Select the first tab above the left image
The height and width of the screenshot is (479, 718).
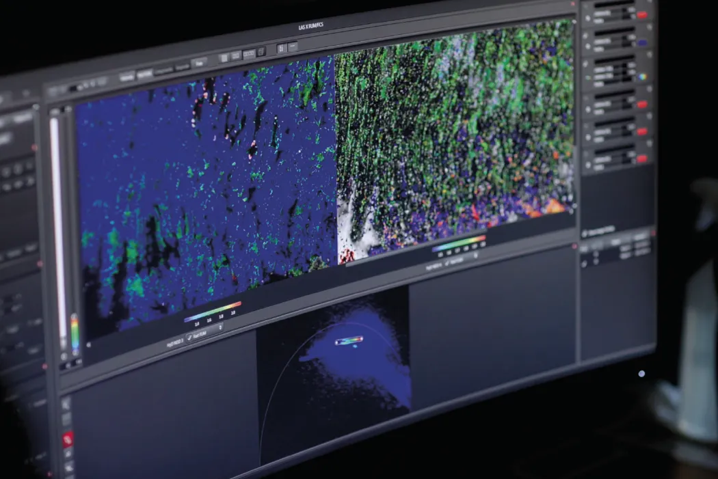pyautogui.click(x=127, y=77)
